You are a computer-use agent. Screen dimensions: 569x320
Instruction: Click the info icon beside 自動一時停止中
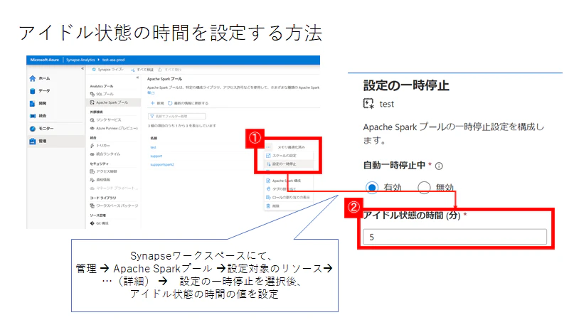tap(439, 166)
